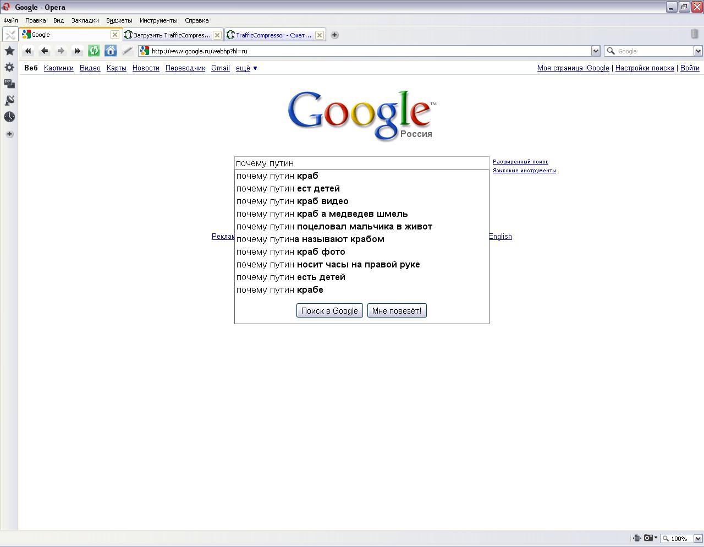
Task: Toggle Fit to Width in status bar
Action: point(636,538)
